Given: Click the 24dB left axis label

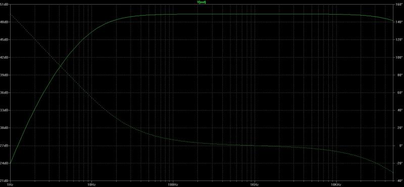Looking at the screenshot, I should click(5, 163).
